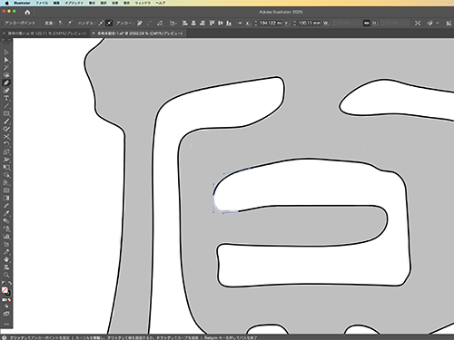
Task: Select the Hand tool
Action: [6, 259]
